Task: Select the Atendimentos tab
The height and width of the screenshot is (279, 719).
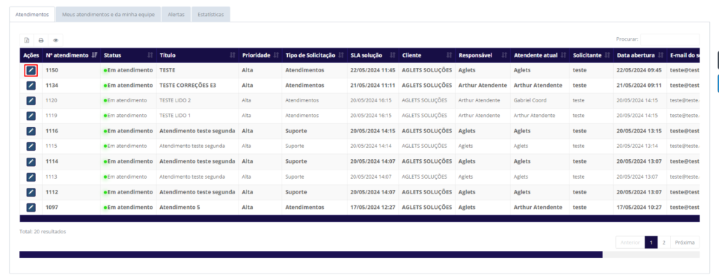Action: pos(32,15)
